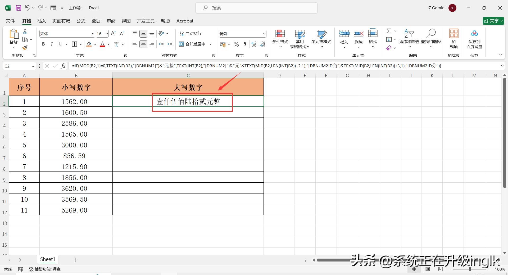Open Conditional Formatting icon
The image size is (508, 275).
280,34
